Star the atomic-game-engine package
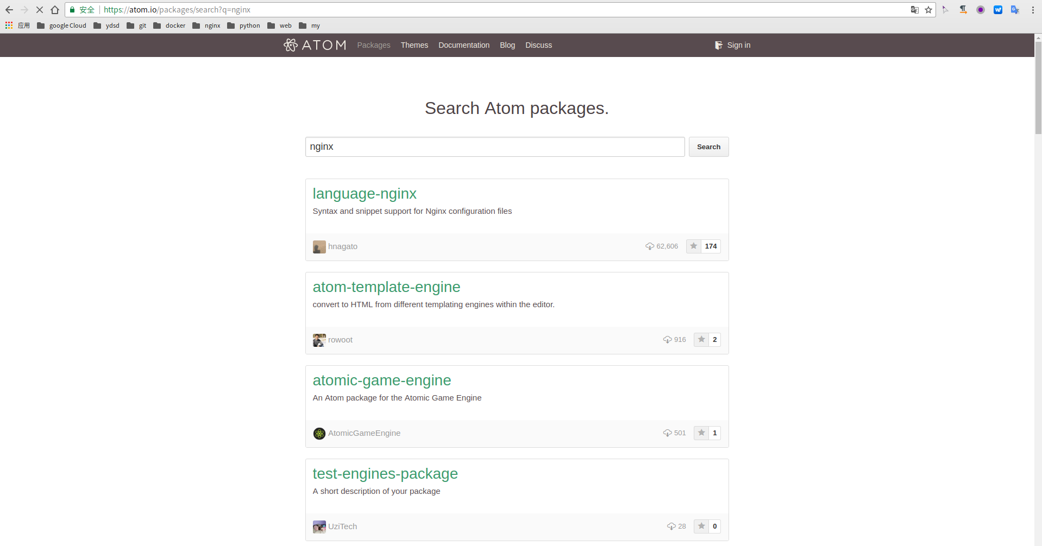Image resolution: width=1042 pixels, height=546 pixels. pos(701,433)
